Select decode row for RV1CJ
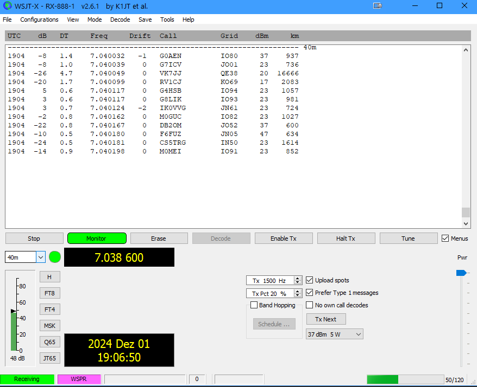Viewport: 477px width, 387px height. pos(153,82)
